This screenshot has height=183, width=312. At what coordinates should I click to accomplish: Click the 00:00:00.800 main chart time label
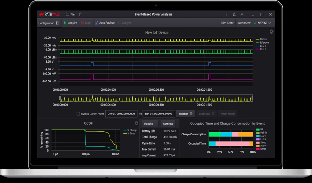pyautogui.click(x=156, y=90)
